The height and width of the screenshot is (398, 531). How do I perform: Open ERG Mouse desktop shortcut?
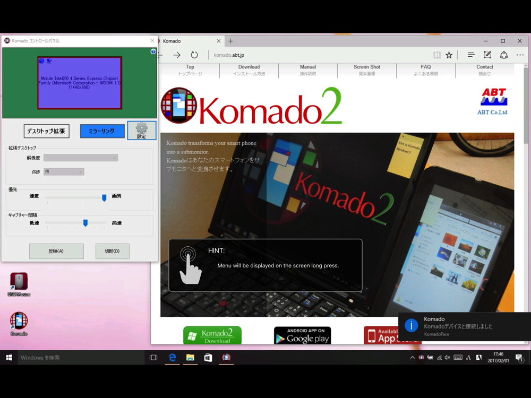click(x=19, y=284)
